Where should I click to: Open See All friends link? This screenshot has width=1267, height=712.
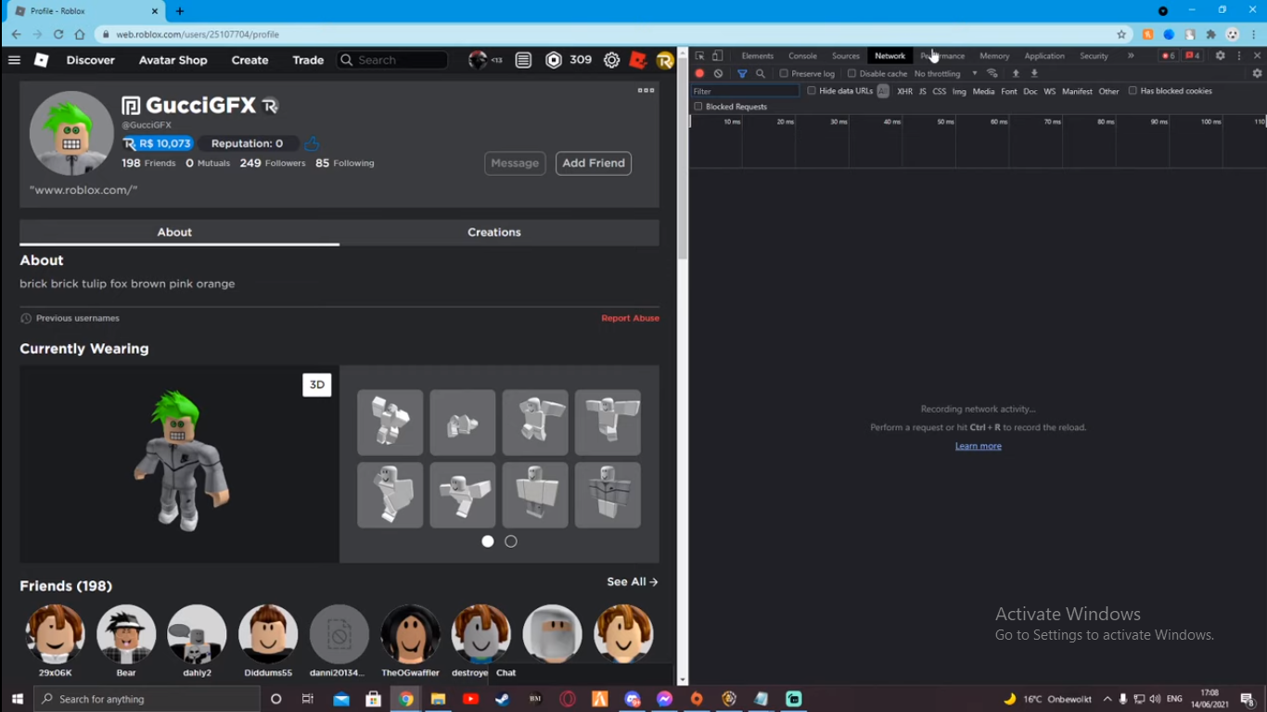633,582
